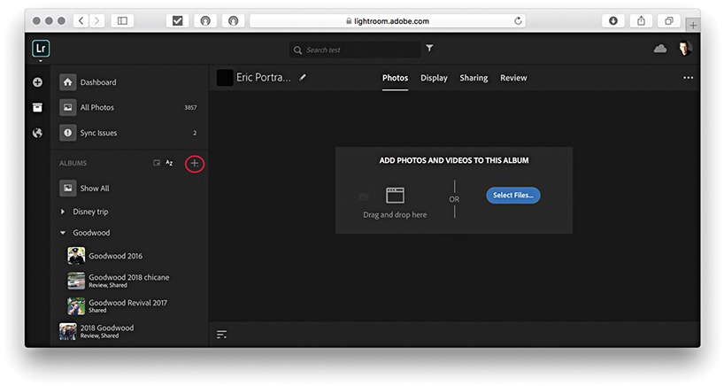Image resolution: width=724 pixels, height=386 pixels.
Task: Switch to the Display tab
Action: point(434,78)
